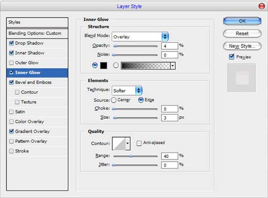Enable the Pattern Overlay checkbox
Viewport: 268px width, 198px height.
coord(11,141)
